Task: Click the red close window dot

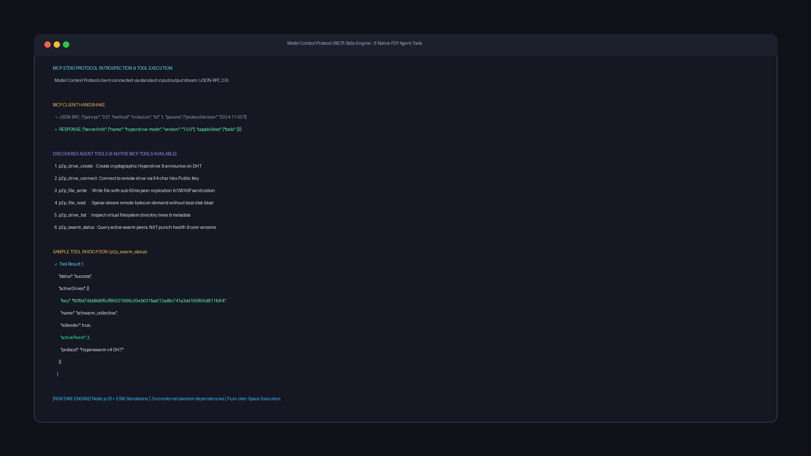Action: pos(47,45)
